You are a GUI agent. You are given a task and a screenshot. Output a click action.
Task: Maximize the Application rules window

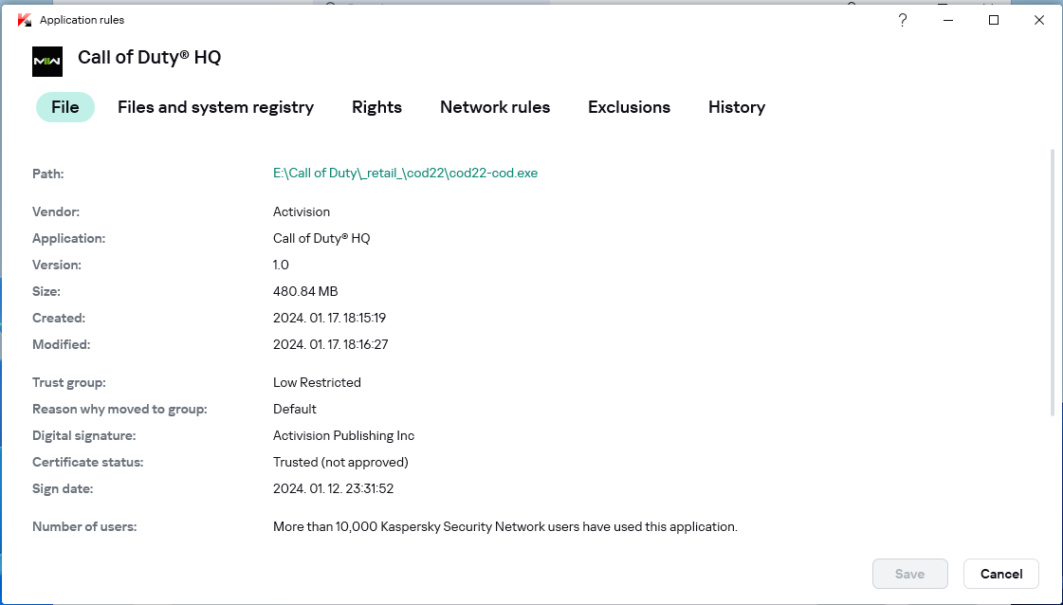point(993,20)
